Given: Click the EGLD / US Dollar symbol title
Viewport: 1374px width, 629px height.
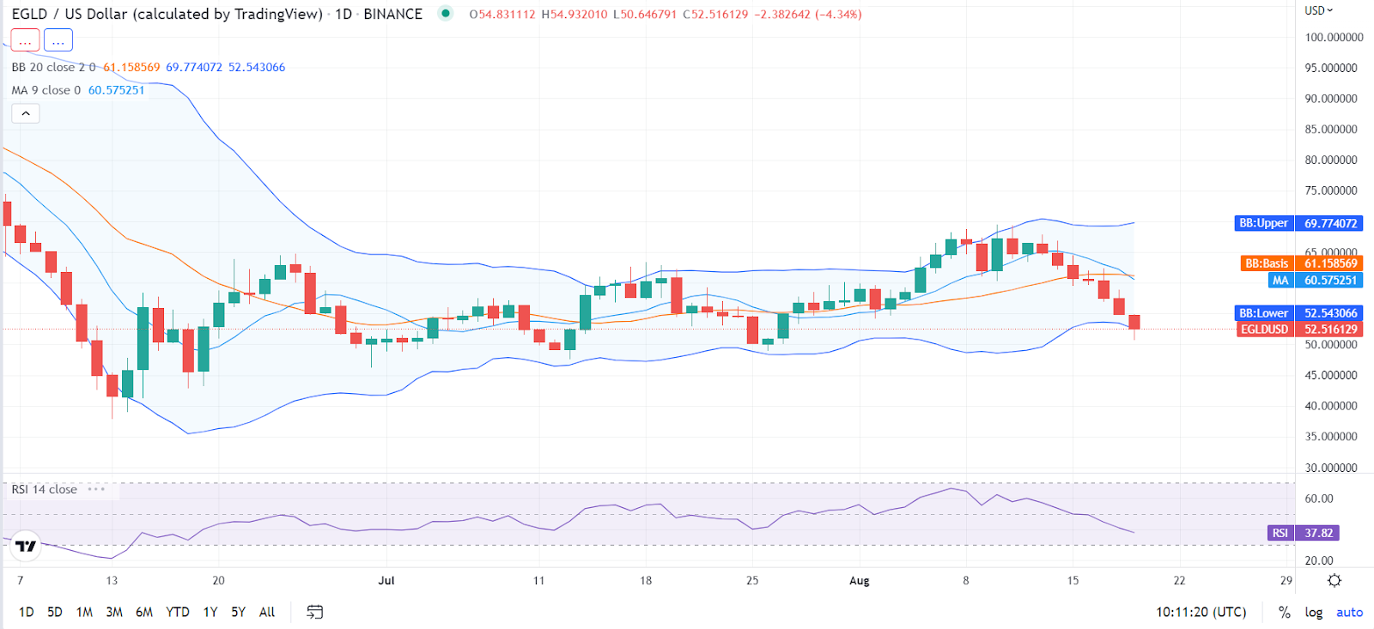Looking at the screenshot, I should [x=167, y=14].
